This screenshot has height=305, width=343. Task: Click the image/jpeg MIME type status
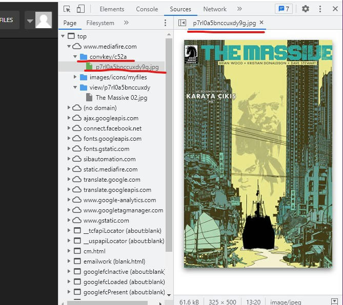[x=286, y=302]
